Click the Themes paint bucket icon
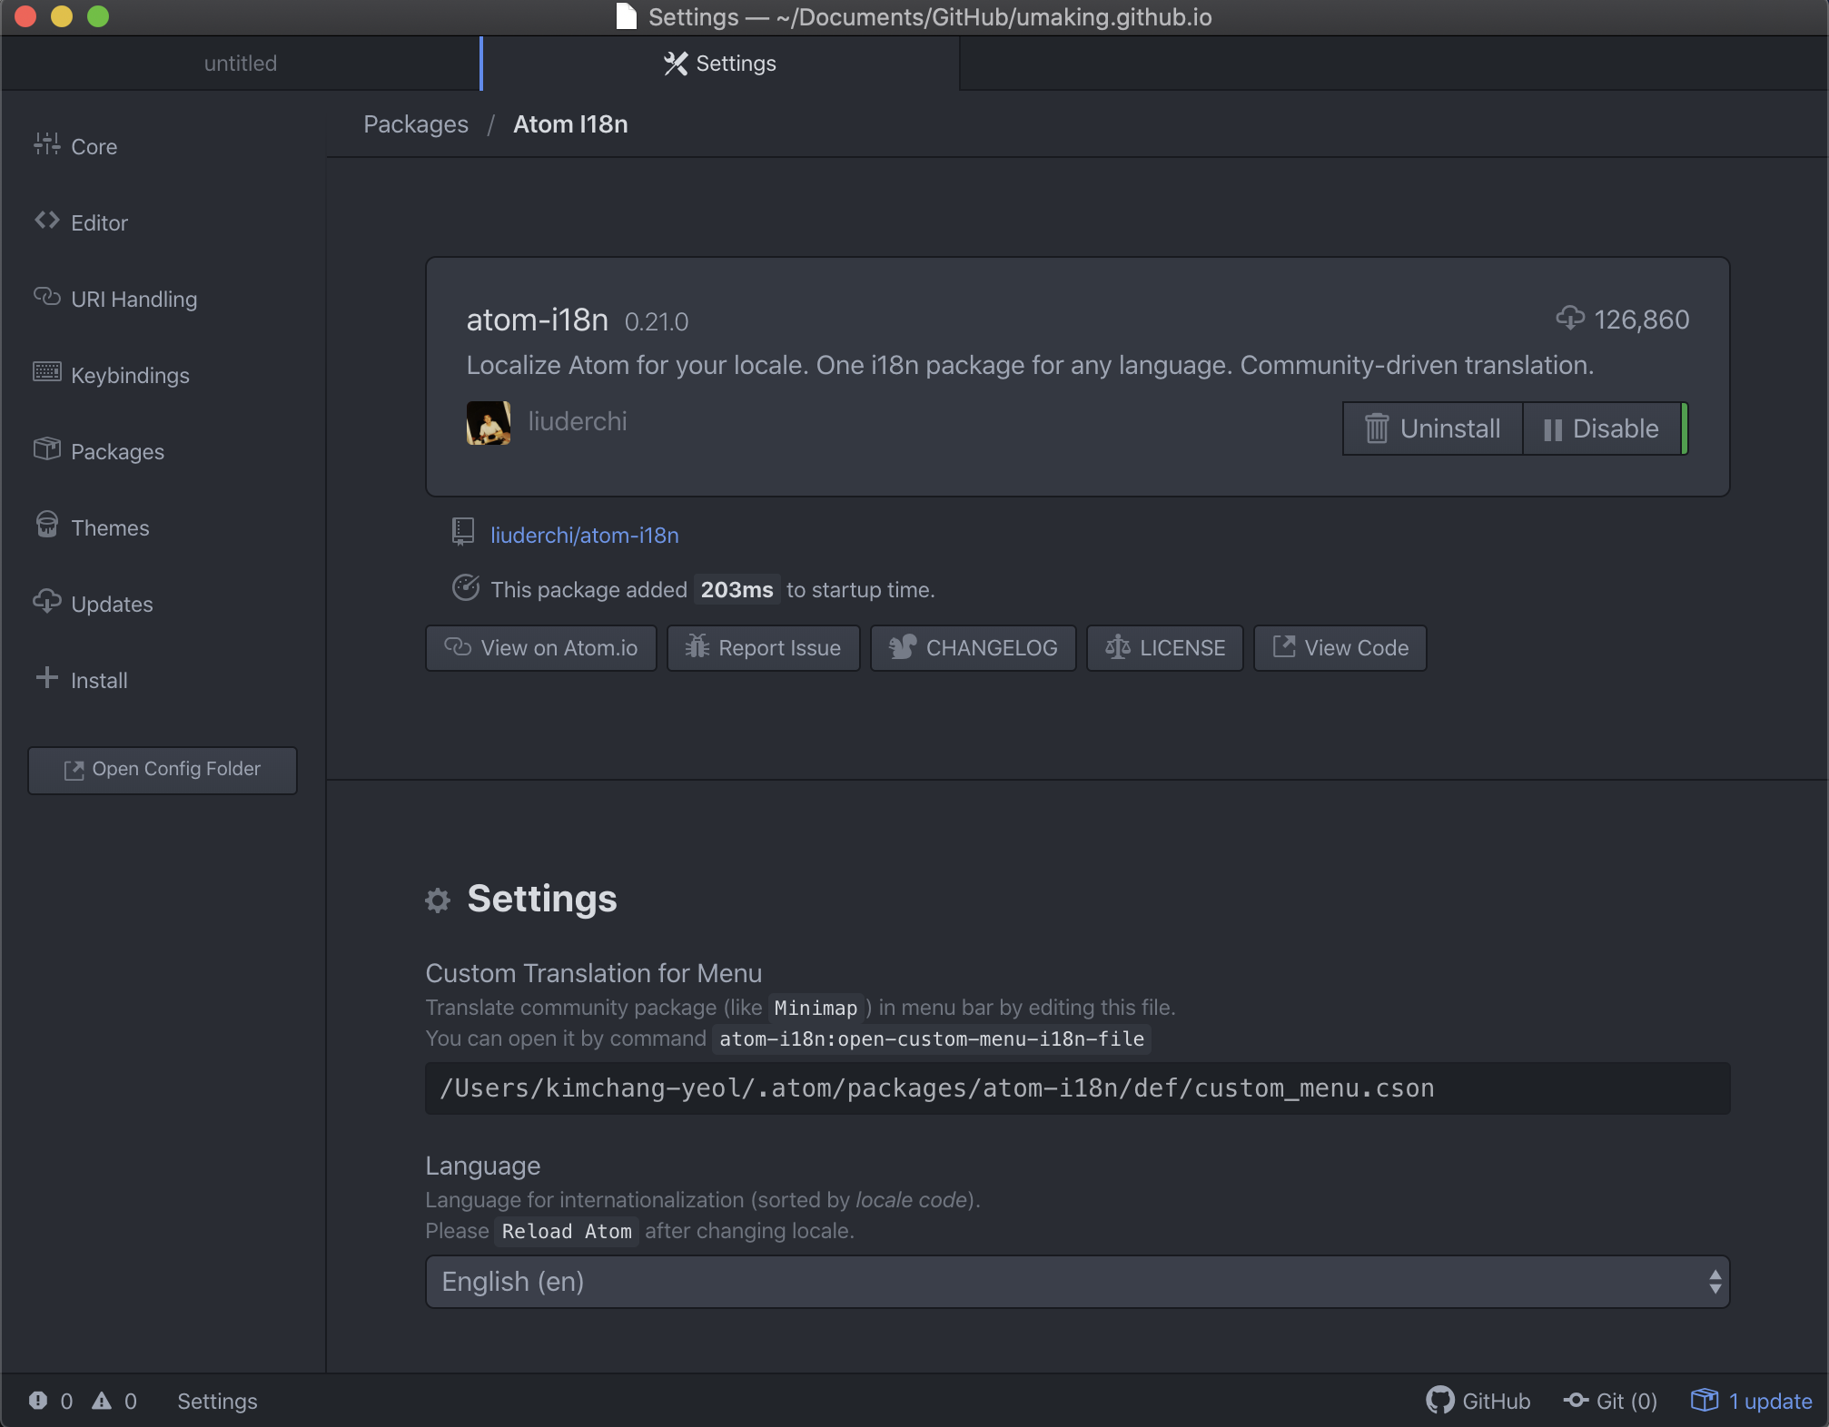Screen dimensions: 1829x1427 click(x=46, y=525)
